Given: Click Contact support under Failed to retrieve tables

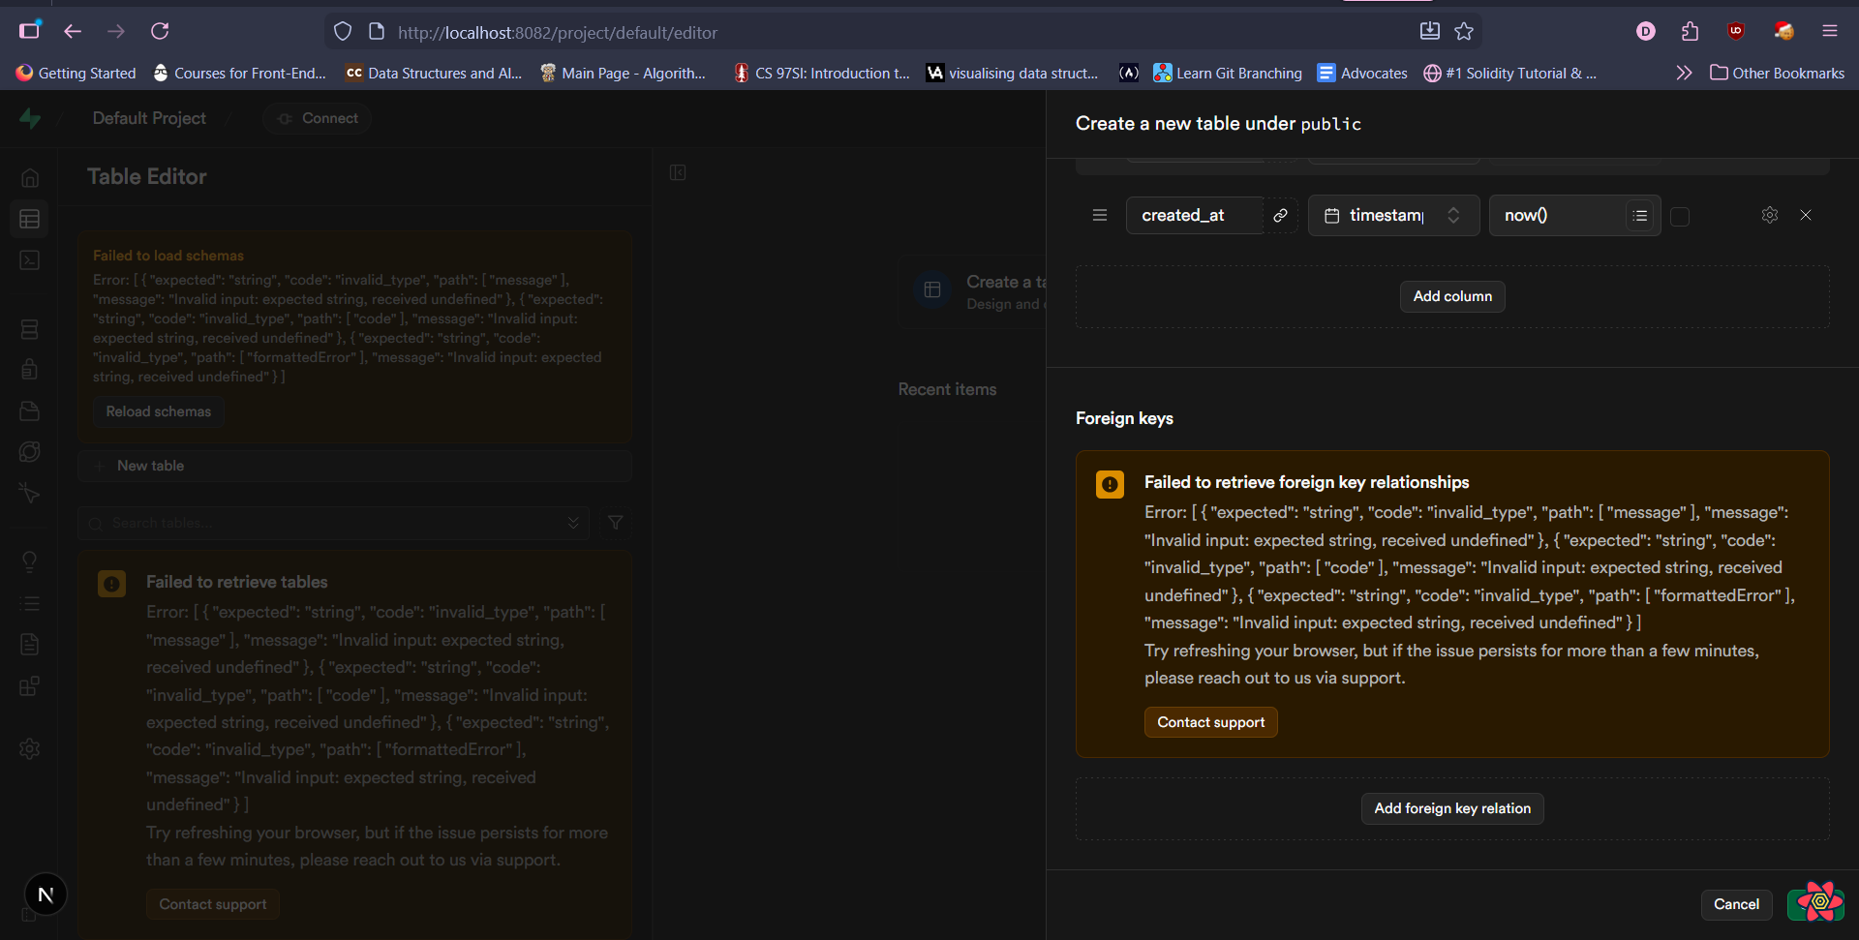Looking at the screenshot, I should (x=213, y=904).
